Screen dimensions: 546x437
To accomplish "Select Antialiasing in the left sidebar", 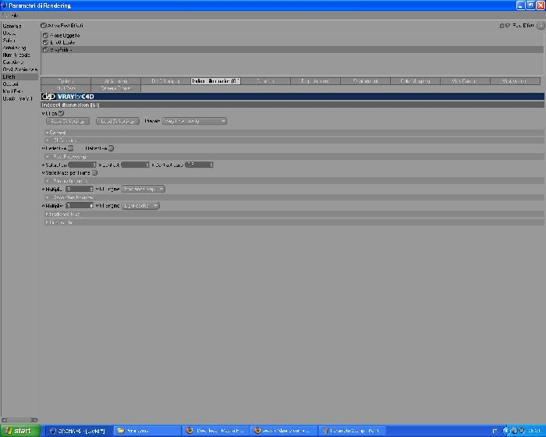I will (x=14, y=48).
